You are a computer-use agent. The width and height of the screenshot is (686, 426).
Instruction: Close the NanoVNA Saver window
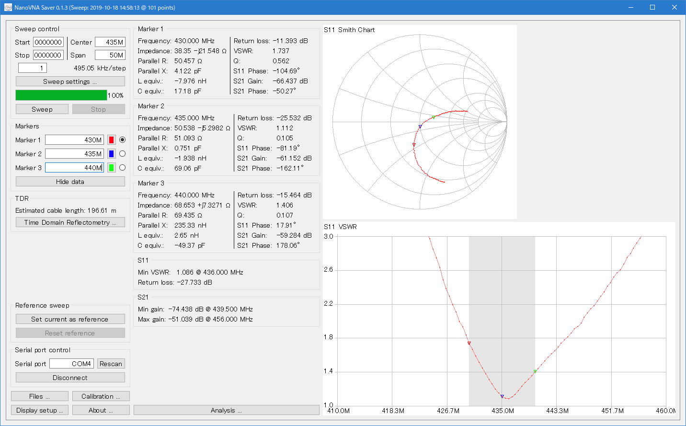(675, 7)
